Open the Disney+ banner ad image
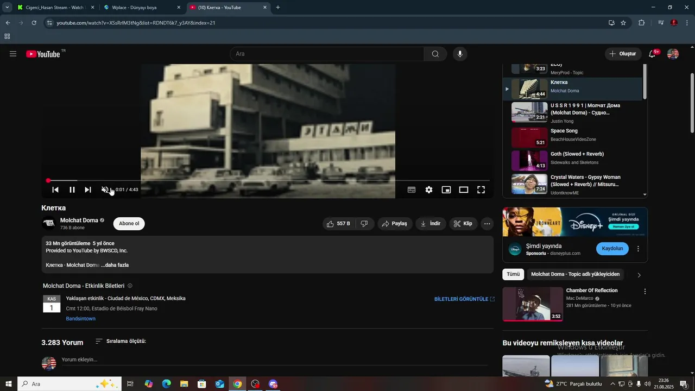This screenshot has height=391, width=695. click(575, 222)
